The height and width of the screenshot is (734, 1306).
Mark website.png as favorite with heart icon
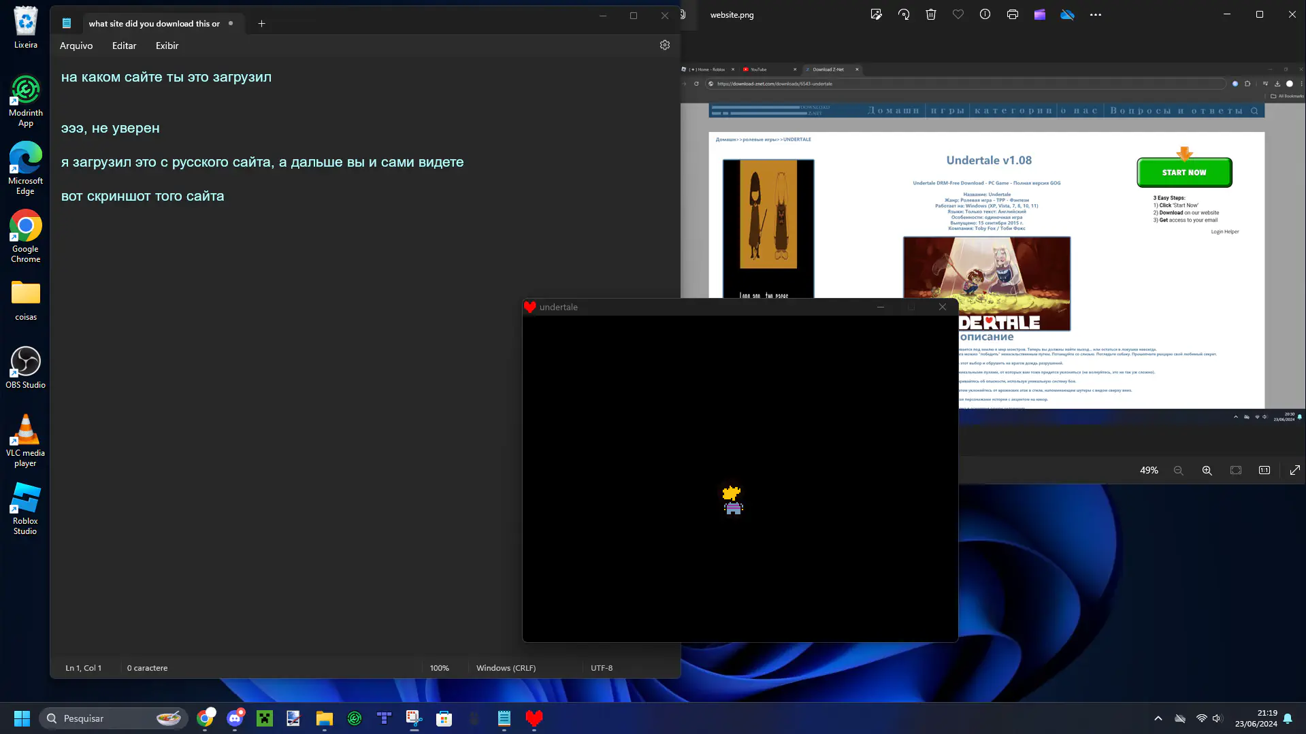point(958,14)
